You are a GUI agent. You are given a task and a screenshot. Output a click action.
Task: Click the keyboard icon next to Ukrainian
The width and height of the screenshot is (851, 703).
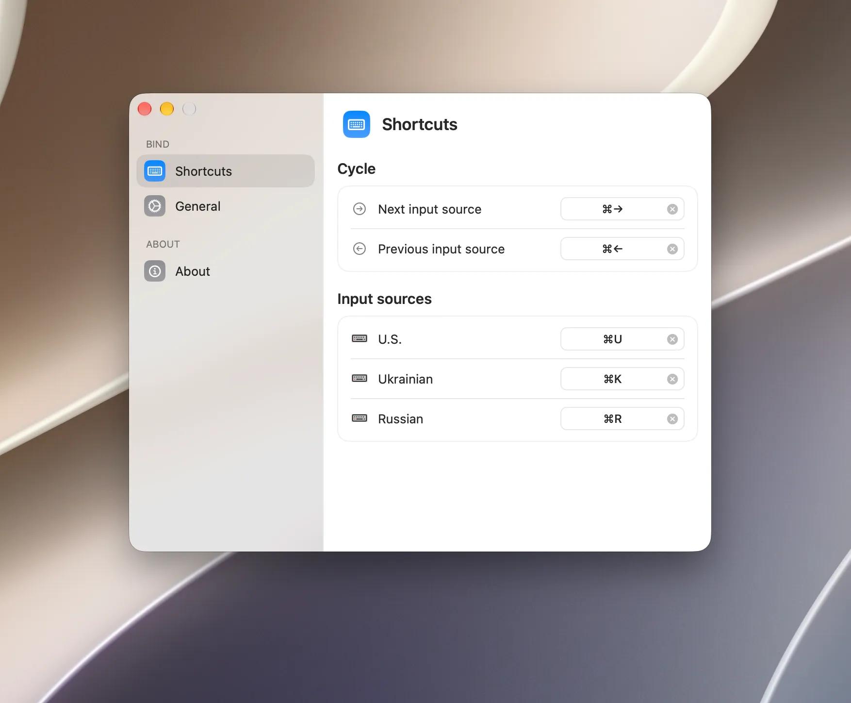tap(360, 378)
